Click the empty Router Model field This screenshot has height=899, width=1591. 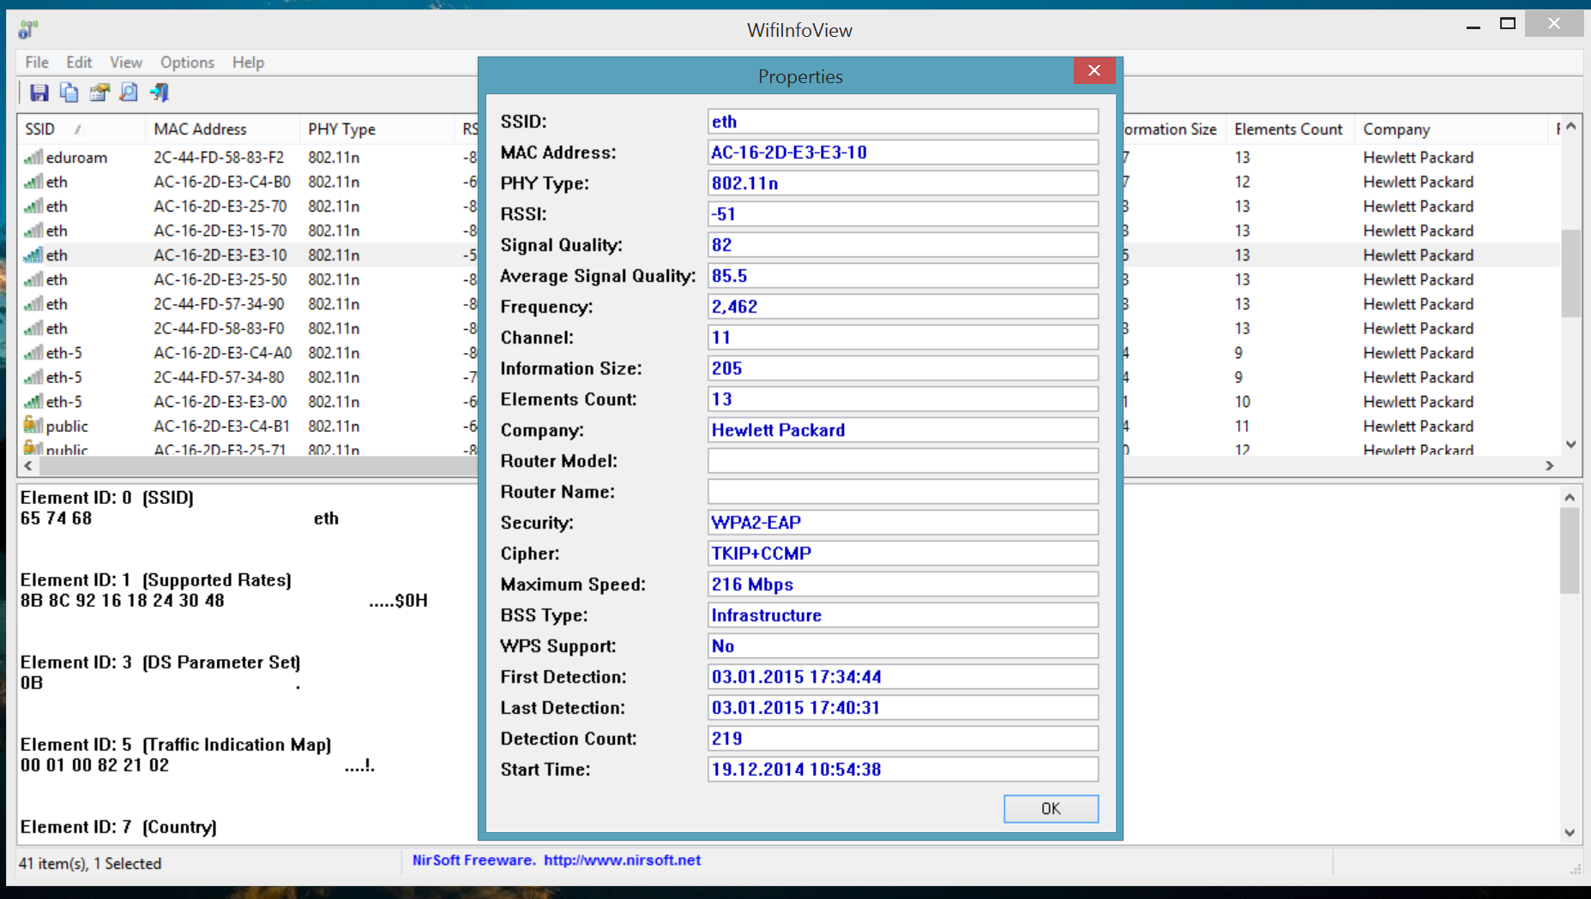[x=903, y=461]
